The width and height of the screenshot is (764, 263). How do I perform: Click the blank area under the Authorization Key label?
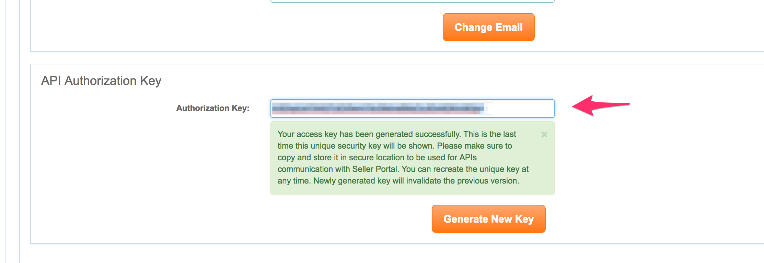[x=213, y=154]
